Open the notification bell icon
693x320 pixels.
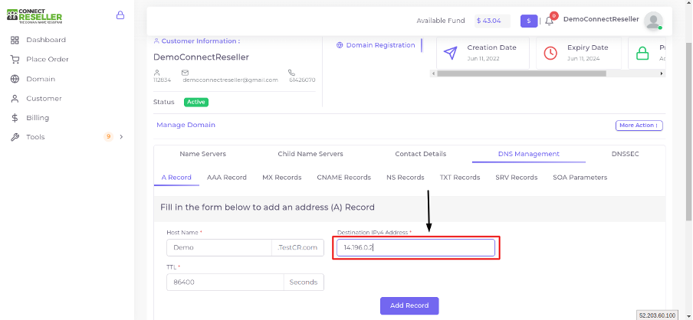(549, 21)
